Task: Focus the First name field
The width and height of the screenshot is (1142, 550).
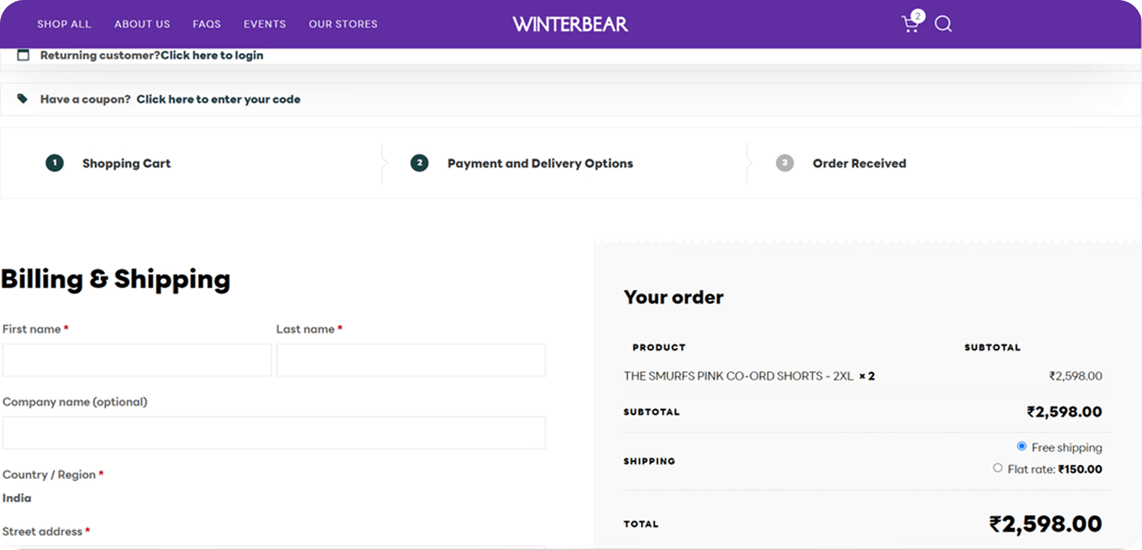Action: 136,360
